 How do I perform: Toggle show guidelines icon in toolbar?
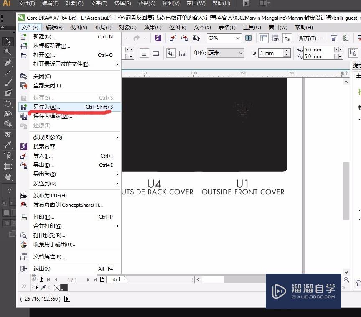pyautogui.click(x=287, y=38)
